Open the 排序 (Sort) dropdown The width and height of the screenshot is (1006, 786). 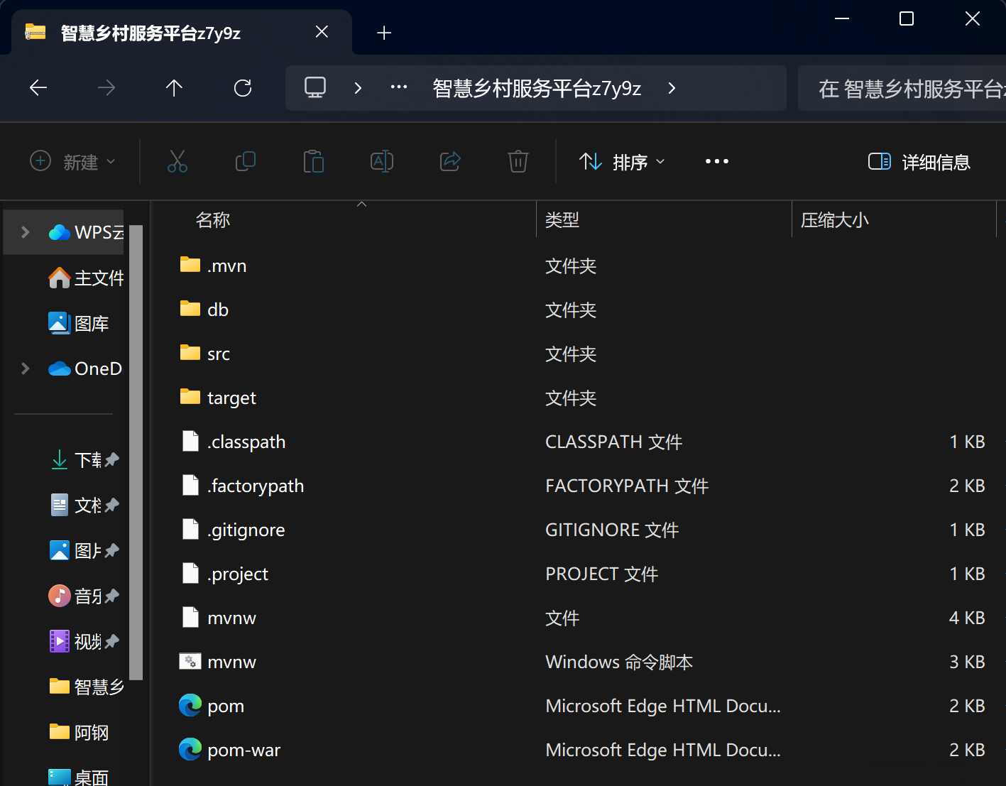622,162
